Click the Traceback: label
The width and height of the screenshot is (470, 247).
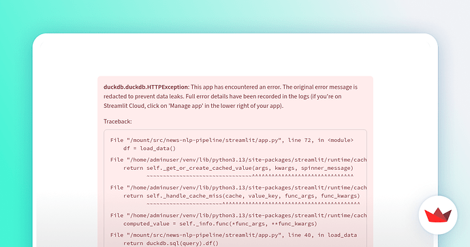click(117, 121)
